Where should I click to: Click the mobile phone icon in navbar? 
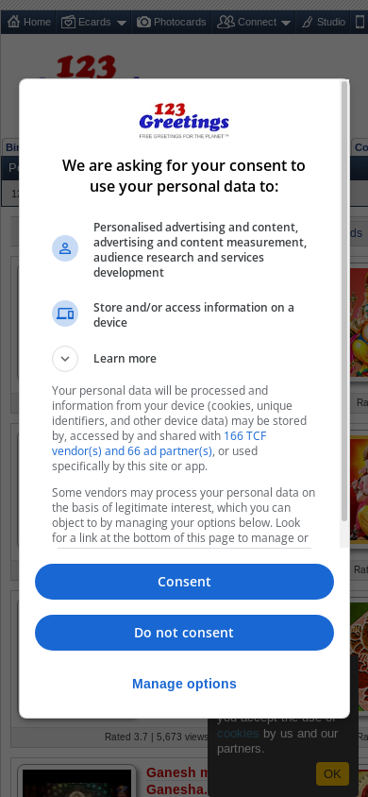pyautogui.click(x=360, y=22)
